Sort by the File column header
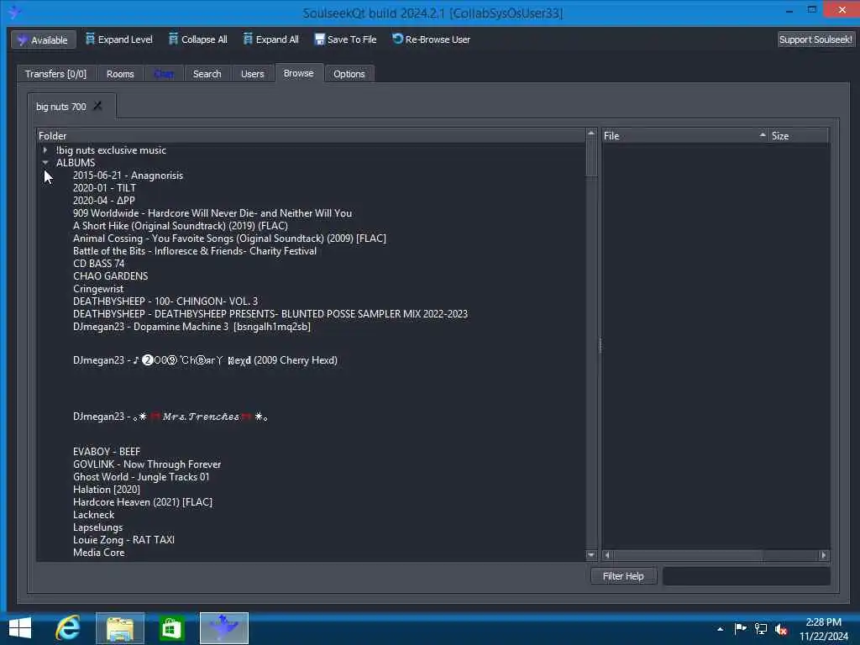The image size is (860, 645). (x=684, y=135)
